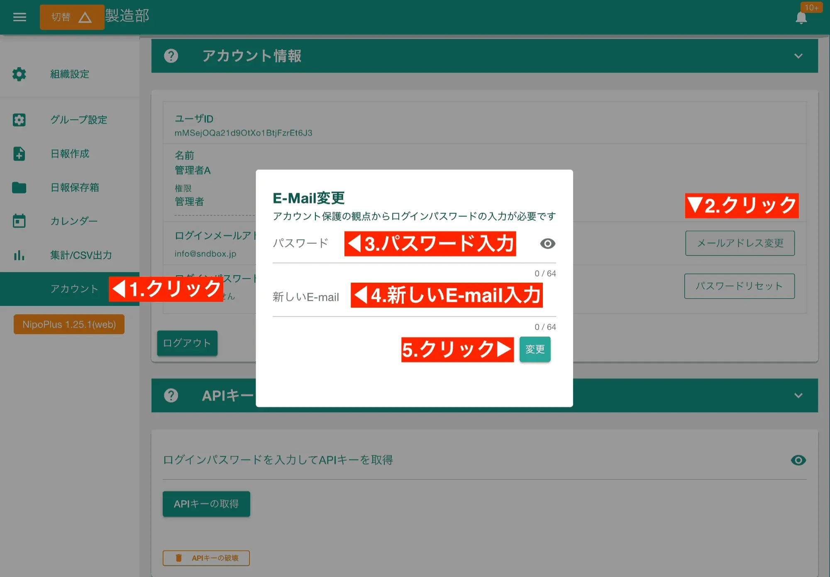This screenshot has width=830, height=577.
Task: Open グループ設定 from the sidebar
Action: [79, 120]
